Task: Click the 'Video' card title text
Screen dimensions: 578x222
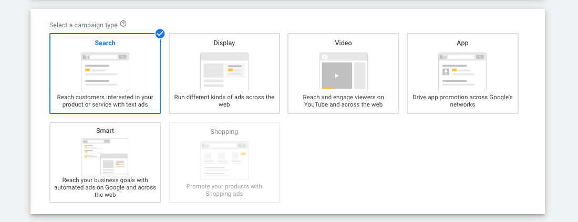Action: [x=343, y=43]
